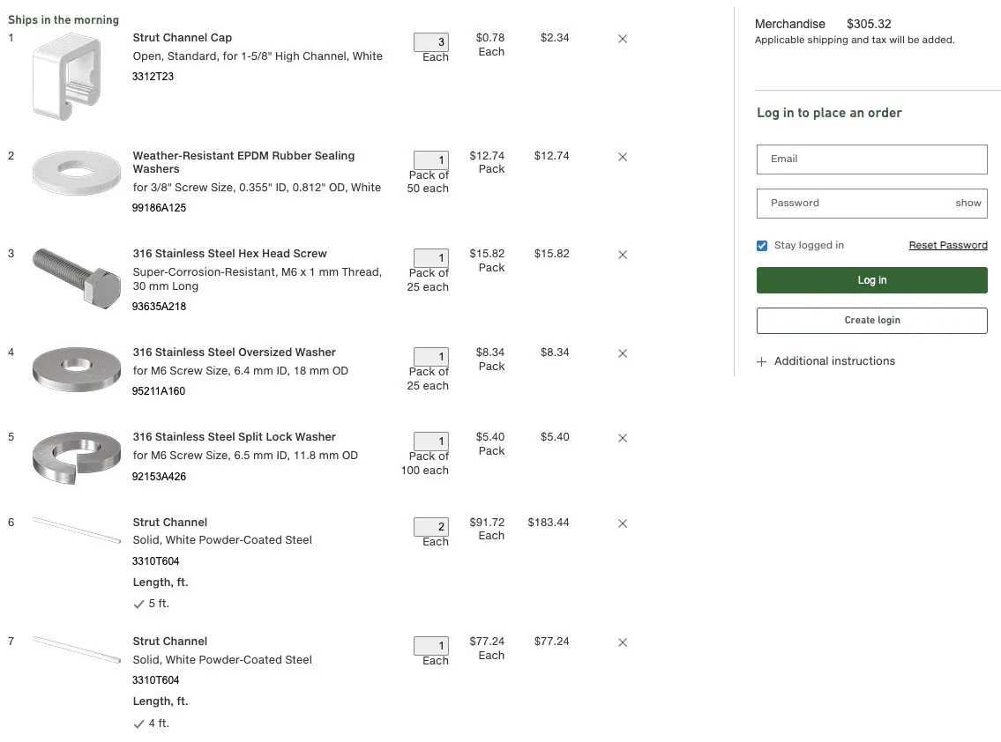Edit quantity box for Strut Channel Cap
The image size is (1001, 742).
[x=431, y=42]
